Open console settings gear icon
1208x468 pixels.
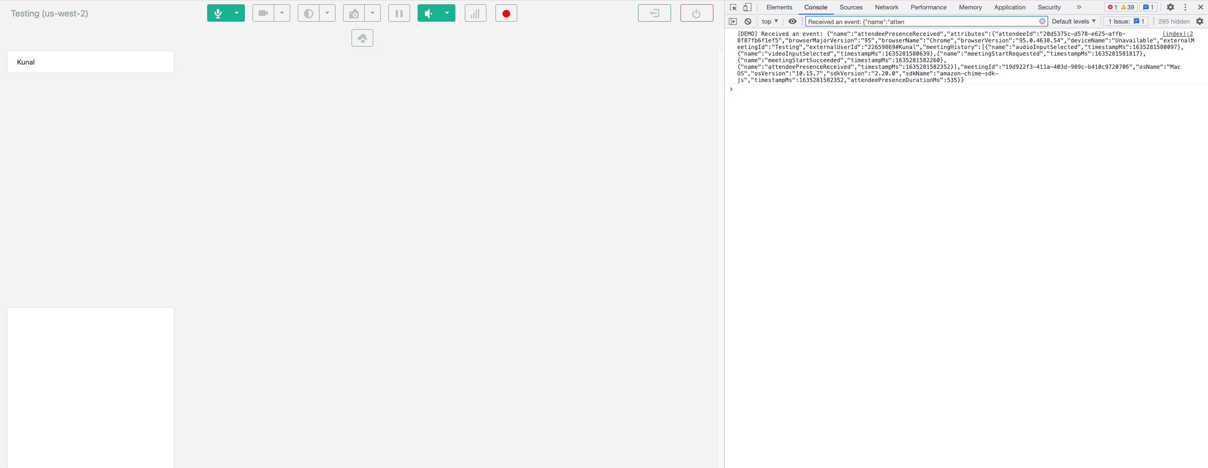coord(1200,21)
